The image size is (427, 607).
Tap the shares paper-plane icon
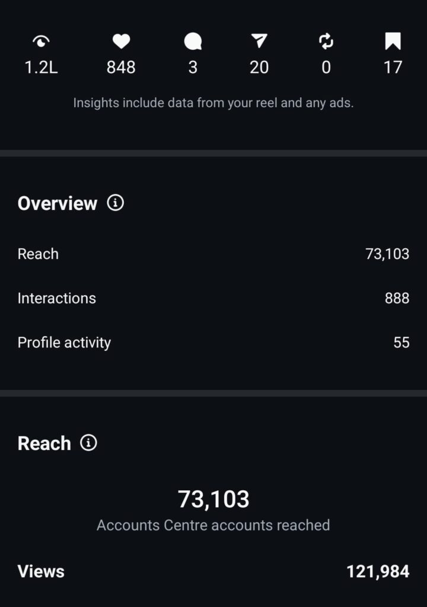[259, 41]
